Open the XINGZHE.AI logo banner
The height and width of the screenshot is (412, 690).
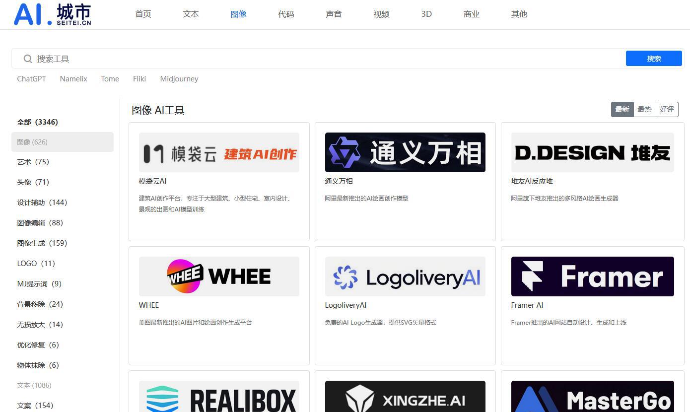coord(405,396)
